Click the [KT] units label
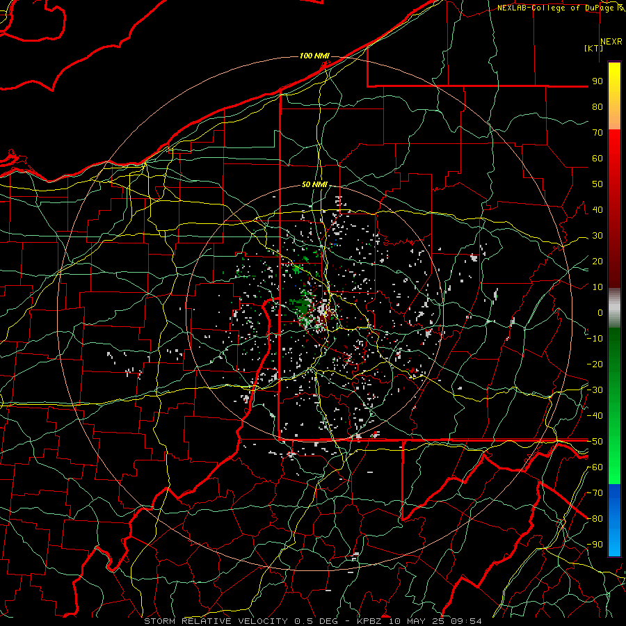This screenshot has height=626, width=626. pos(594,48)
